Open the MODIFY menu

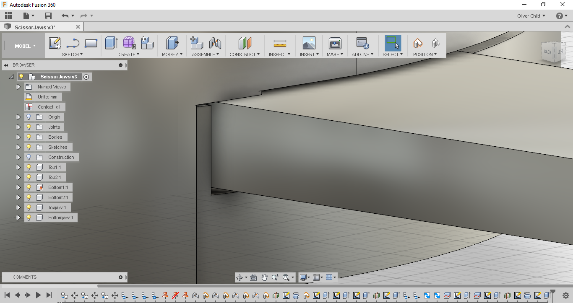click(x=172, y=54)
